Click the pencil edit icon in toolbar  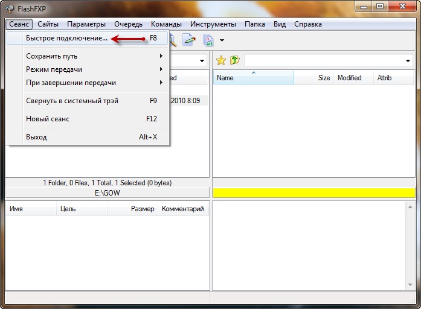pos(189,40)
